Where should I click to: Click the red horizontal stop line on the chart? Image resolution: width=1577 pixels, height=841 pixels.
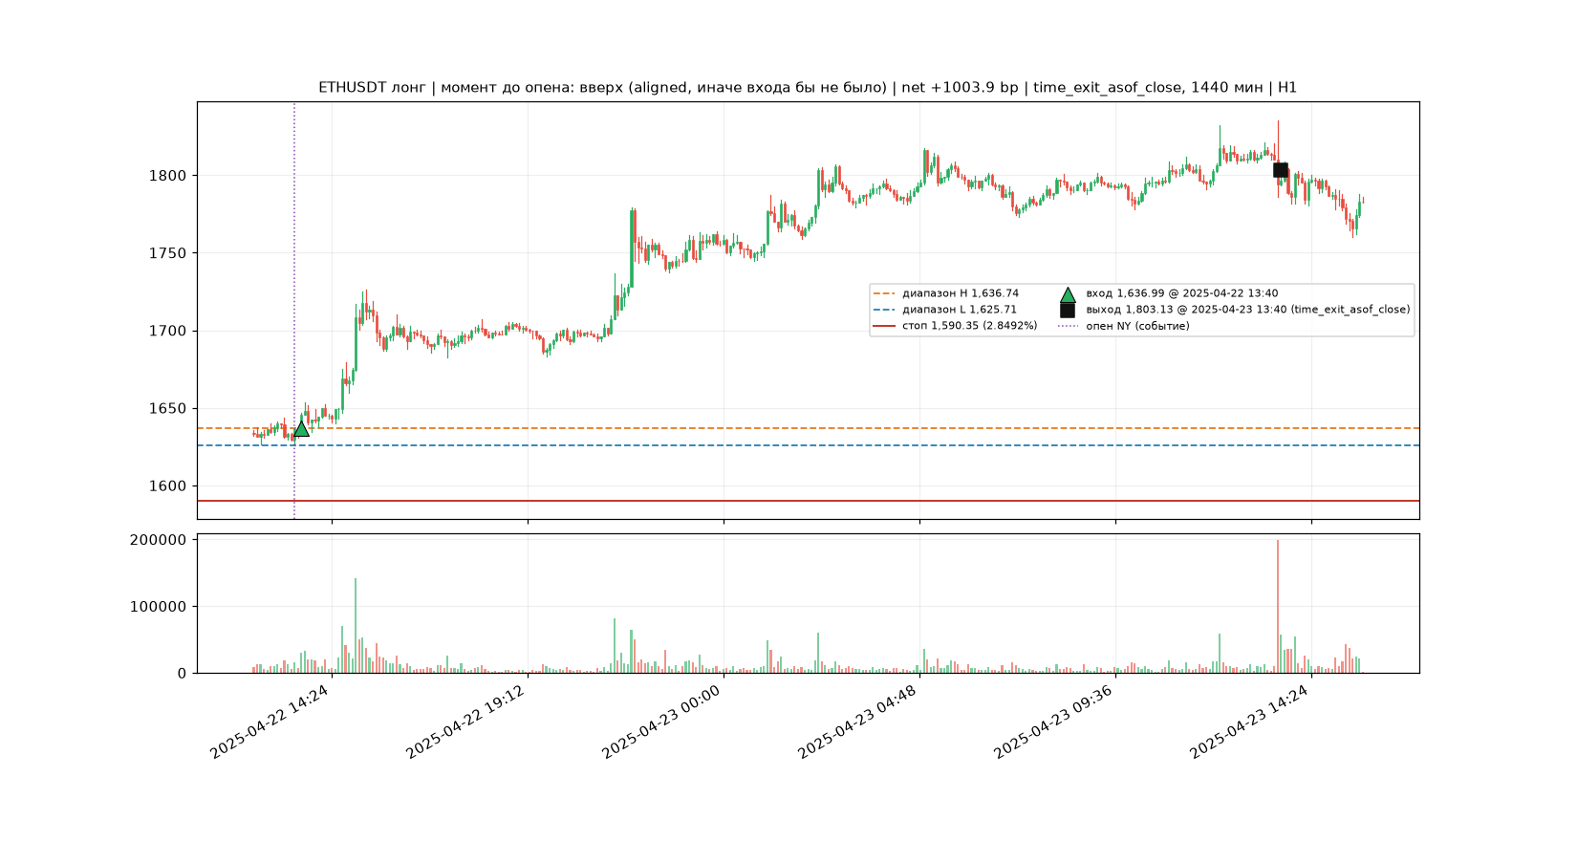coord(808,501)
